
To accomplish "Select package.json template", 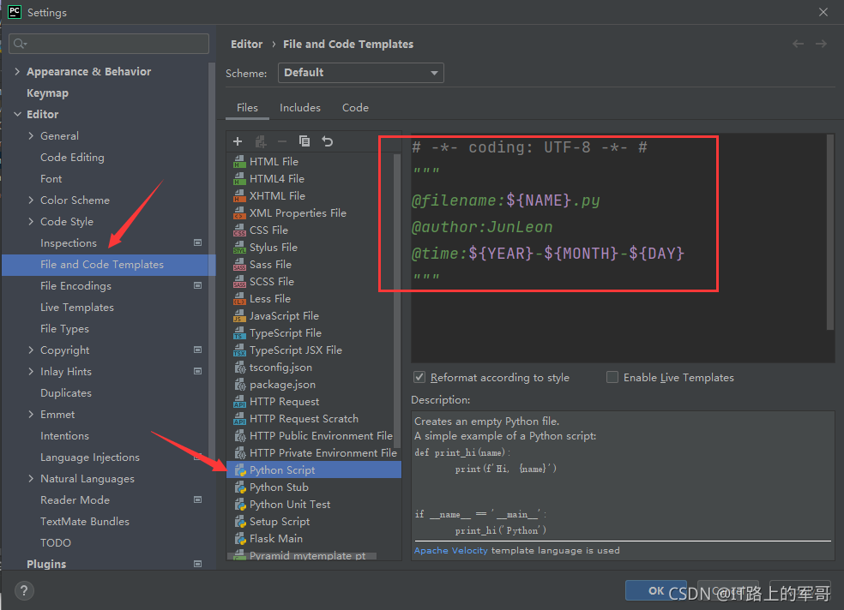I will (x=282, y=385).
